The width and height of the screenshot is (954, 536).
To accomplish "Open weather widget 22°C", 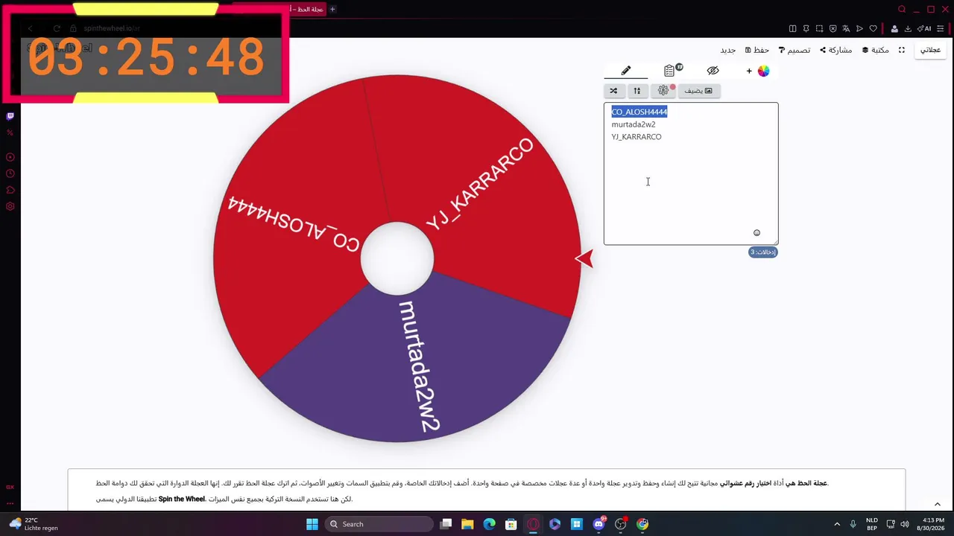I will (33, 524).
